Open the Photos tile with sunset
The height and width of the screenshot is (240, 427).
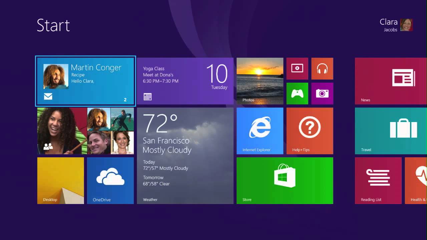(260, 81)
